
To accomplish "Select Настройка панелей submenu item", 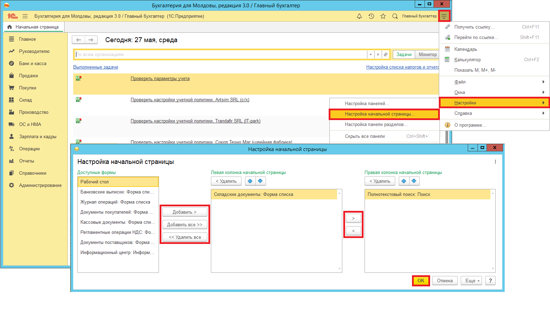I will coord(384,103).
